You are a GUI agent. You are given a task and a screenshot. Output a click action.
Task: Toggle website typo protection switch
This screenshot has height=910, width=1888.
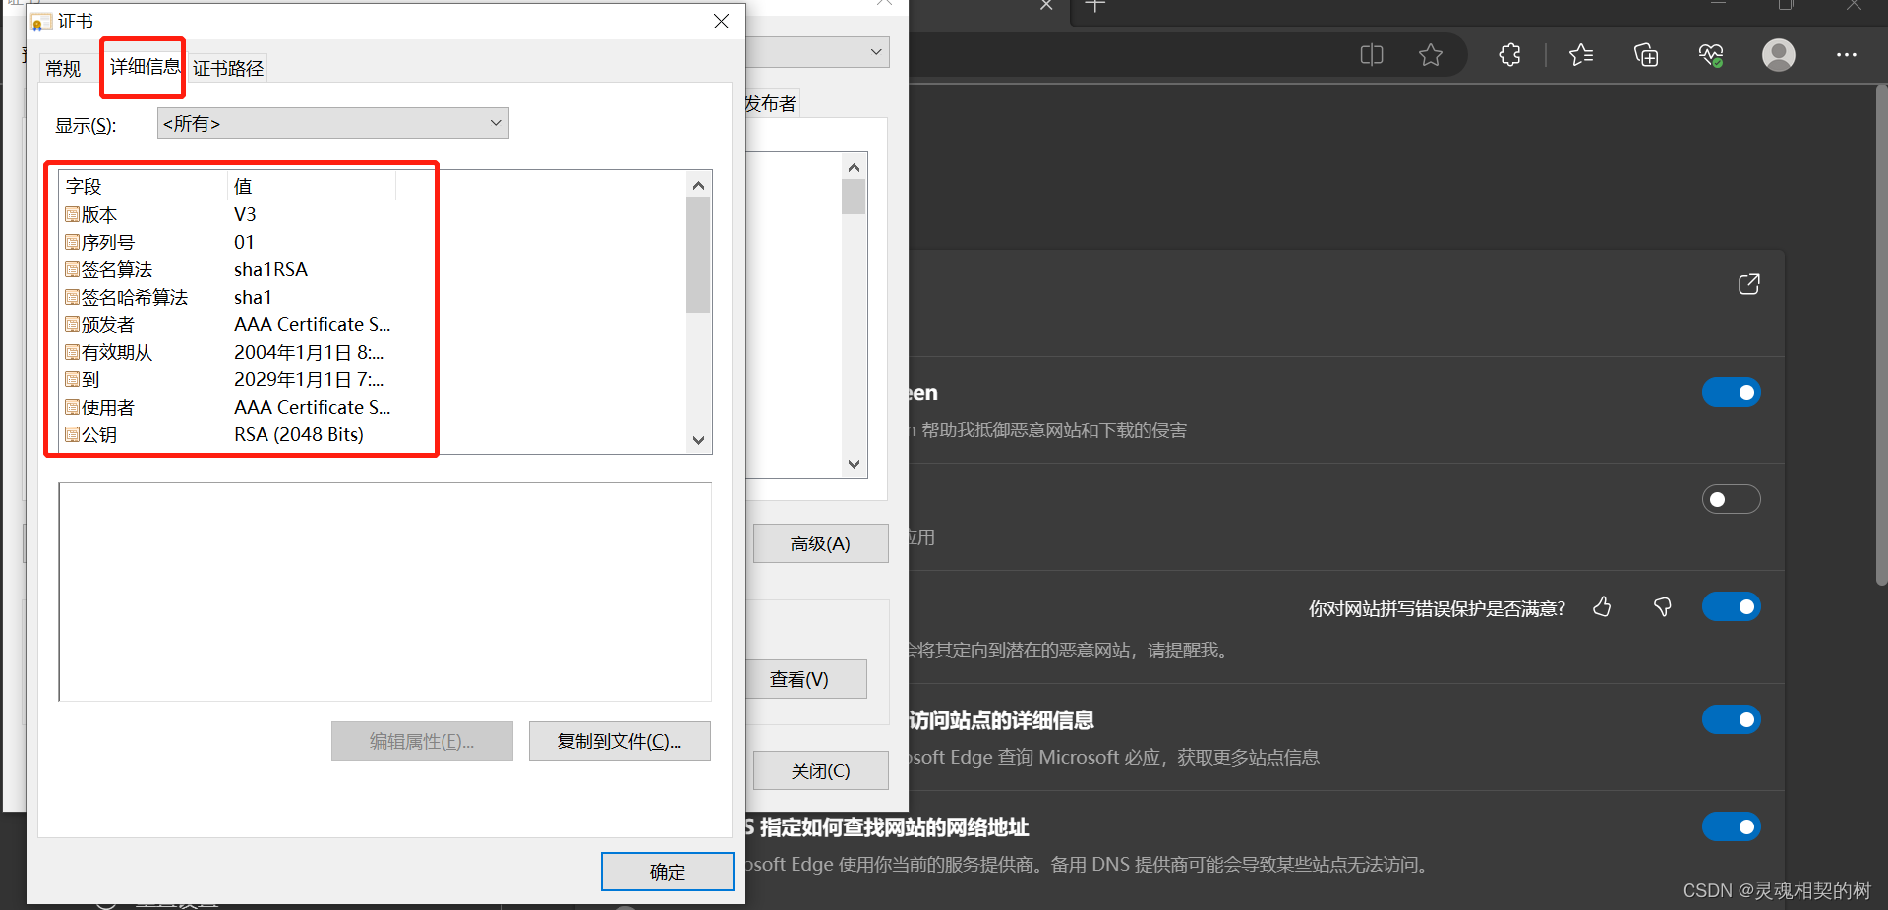[1732, 606]
